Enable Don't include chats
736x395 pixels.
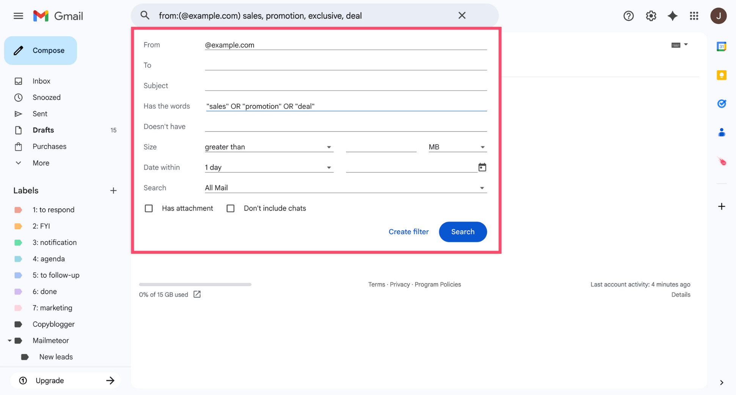(230, 208)
